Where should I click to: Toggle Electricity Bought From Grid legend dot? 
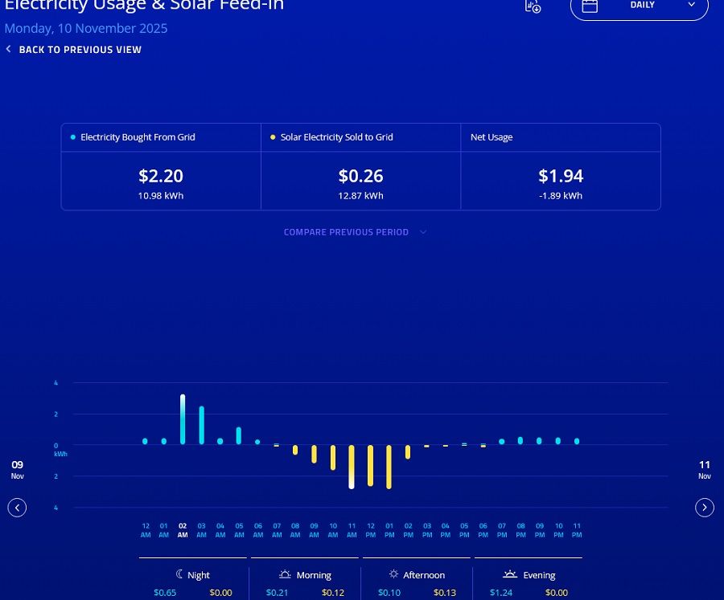73,137
